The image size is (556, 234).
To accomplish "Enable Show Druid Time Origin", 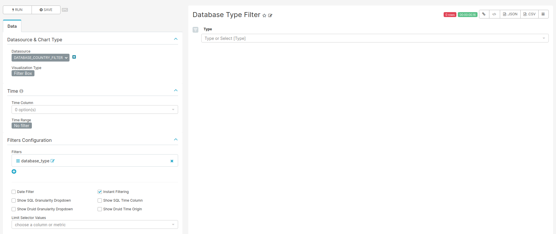I will pos(100,209).
